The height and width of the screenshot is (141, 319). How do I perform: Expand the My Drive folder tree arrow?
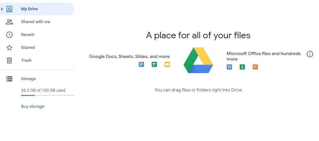tap(2, 9)
